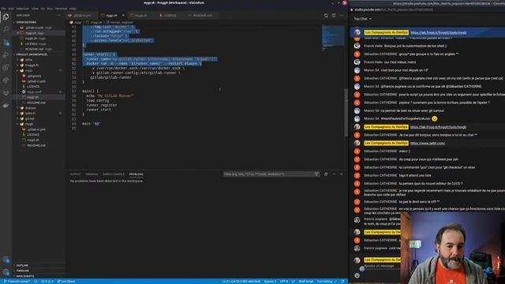Close the bottom panel
This screenshot has width=505, height=284.
pos(342,174)
